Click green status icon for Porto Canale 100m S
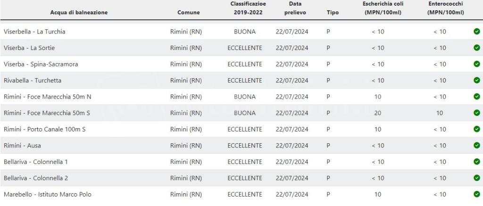 476,129
